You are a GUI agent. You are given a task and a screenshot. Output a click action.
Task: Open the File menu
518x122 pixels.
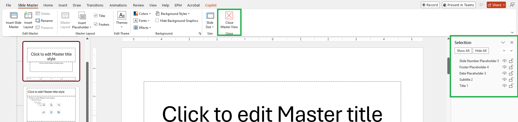(x=8, y=5)
